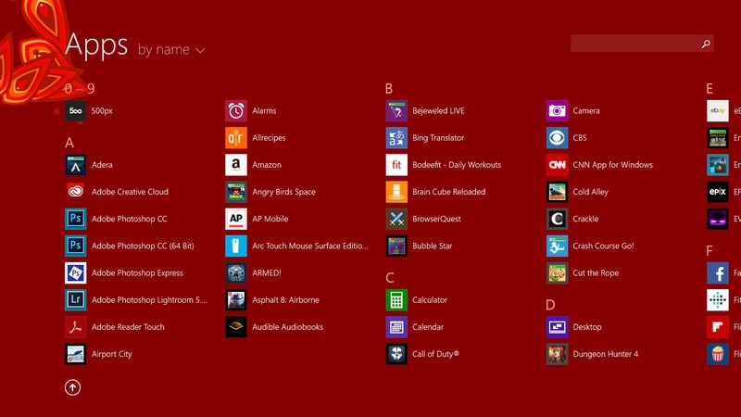
Task: Open Adobe Photoshop Express icon
Action: (x=76, y=272)
